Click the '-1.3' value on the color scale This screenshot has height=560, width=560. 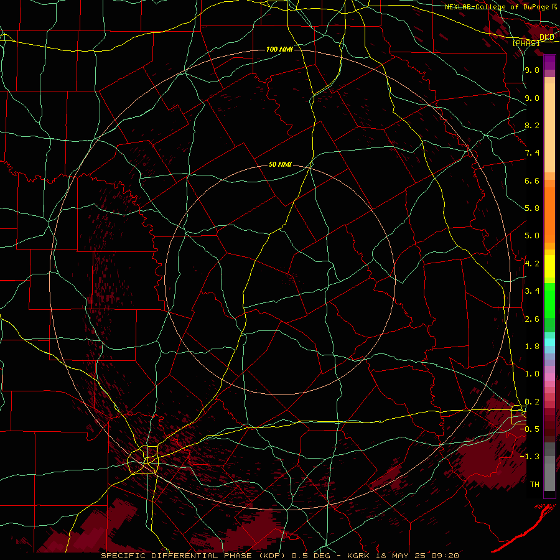point(530,457)
